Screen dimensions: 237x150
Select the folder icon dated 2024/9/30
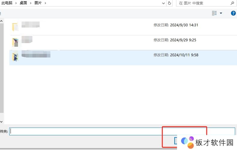tap(15, 27)
